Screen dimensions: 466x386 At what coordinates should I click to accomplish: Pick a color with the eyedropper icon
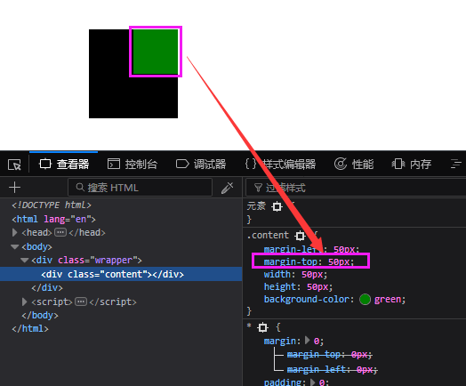pos(227,188)
